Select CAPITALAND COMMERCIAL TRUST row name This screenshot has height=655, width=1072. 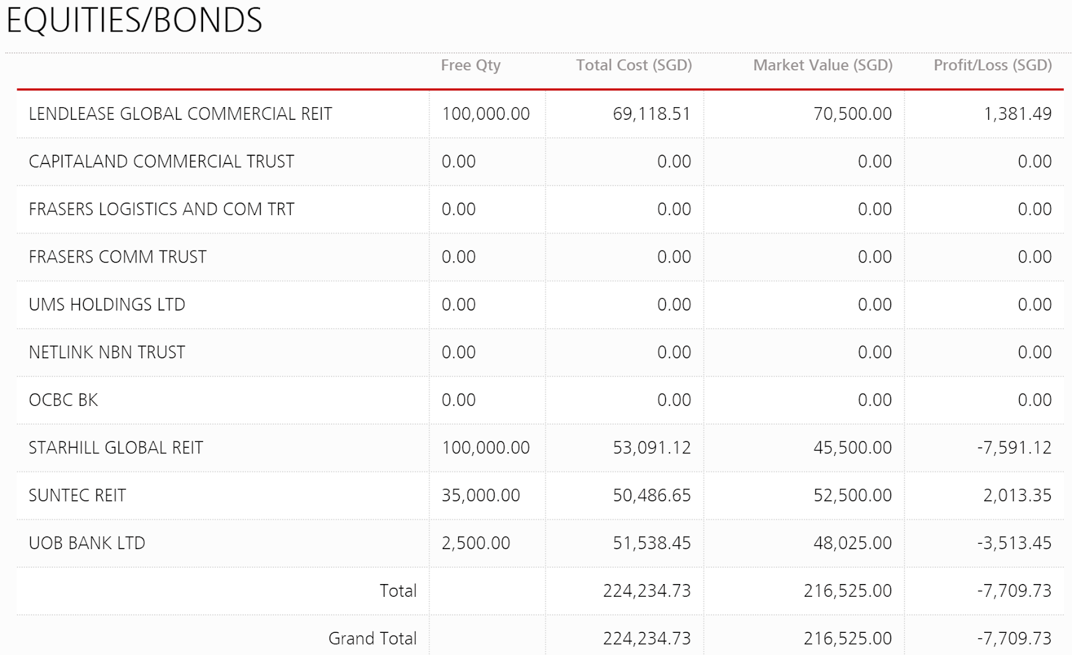pos(161,161)
